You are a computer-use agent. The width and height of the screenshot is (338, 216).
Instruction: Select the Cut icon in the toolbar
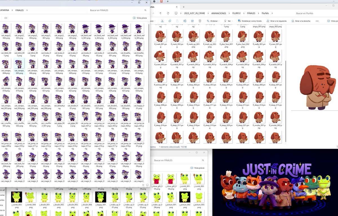click(x=162, y=21)
